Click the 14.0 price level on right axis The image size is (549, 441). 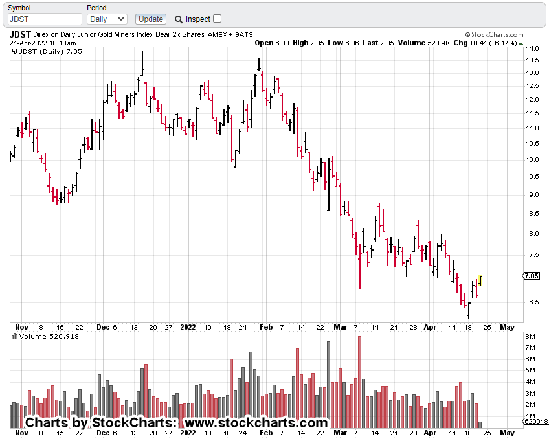pos(531,49)
